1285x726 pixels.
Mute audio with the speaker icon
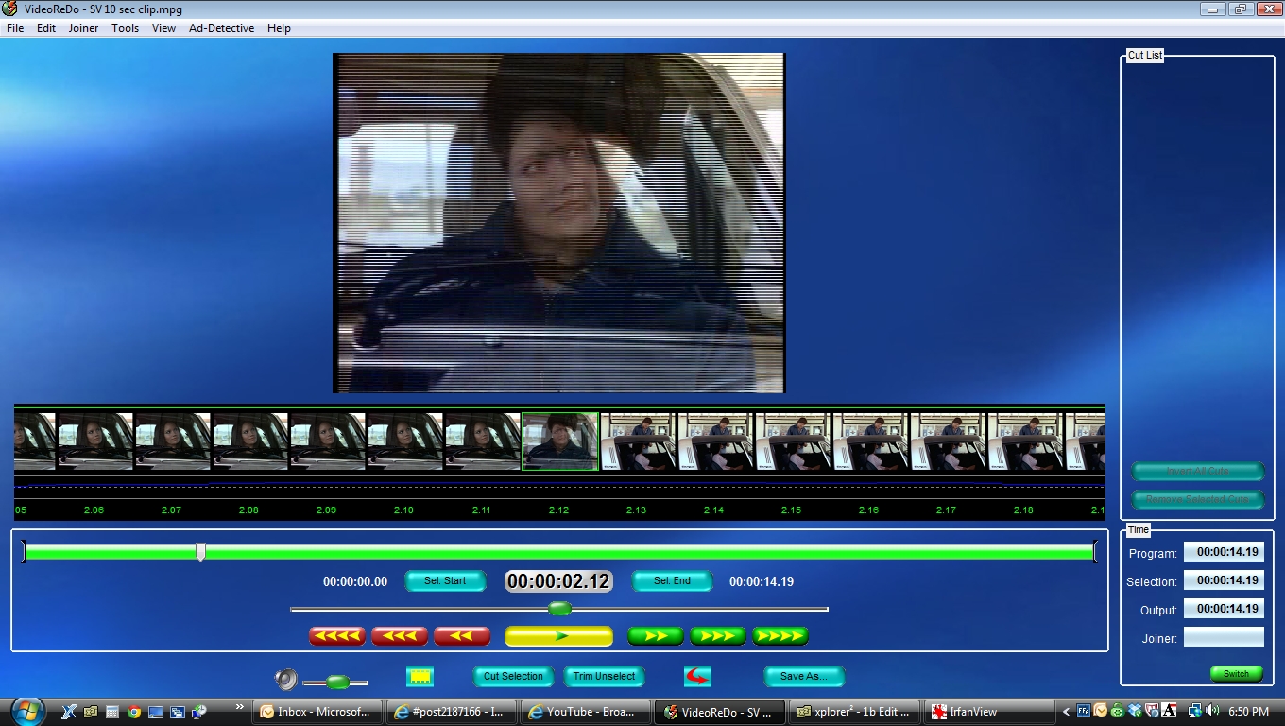286,679
